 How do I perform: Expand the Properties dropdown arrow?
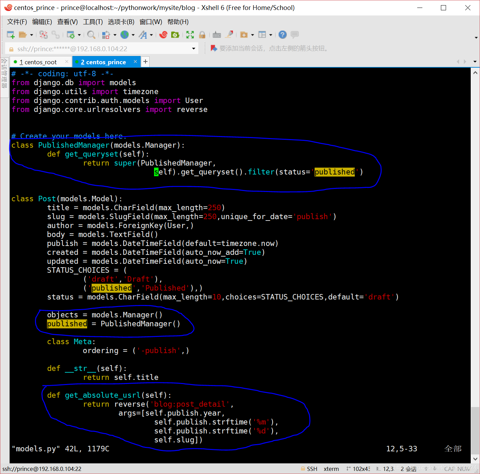pos(79,35)
